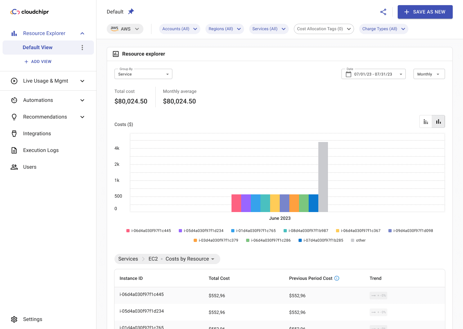Toggle the 'other' legend series
463x329 pixels.
[x=358, y=240]
